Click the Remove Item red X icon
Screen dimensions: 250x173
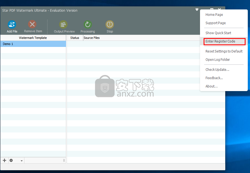[x=32, y=24]
